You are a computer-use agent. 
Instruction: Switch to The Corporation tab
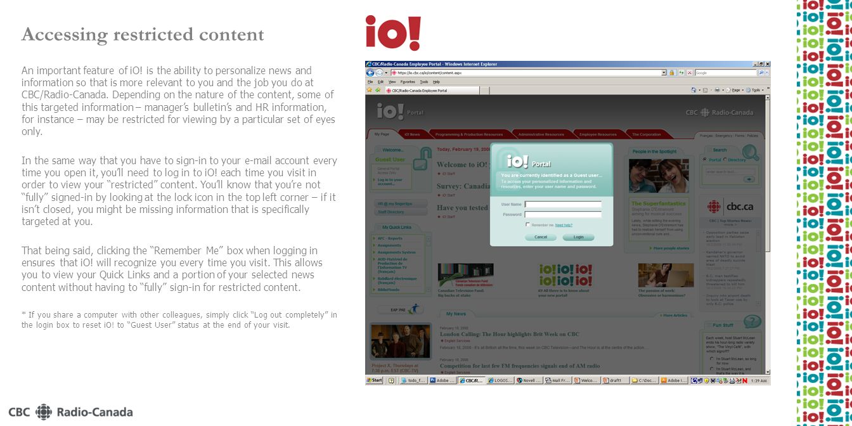646,134
